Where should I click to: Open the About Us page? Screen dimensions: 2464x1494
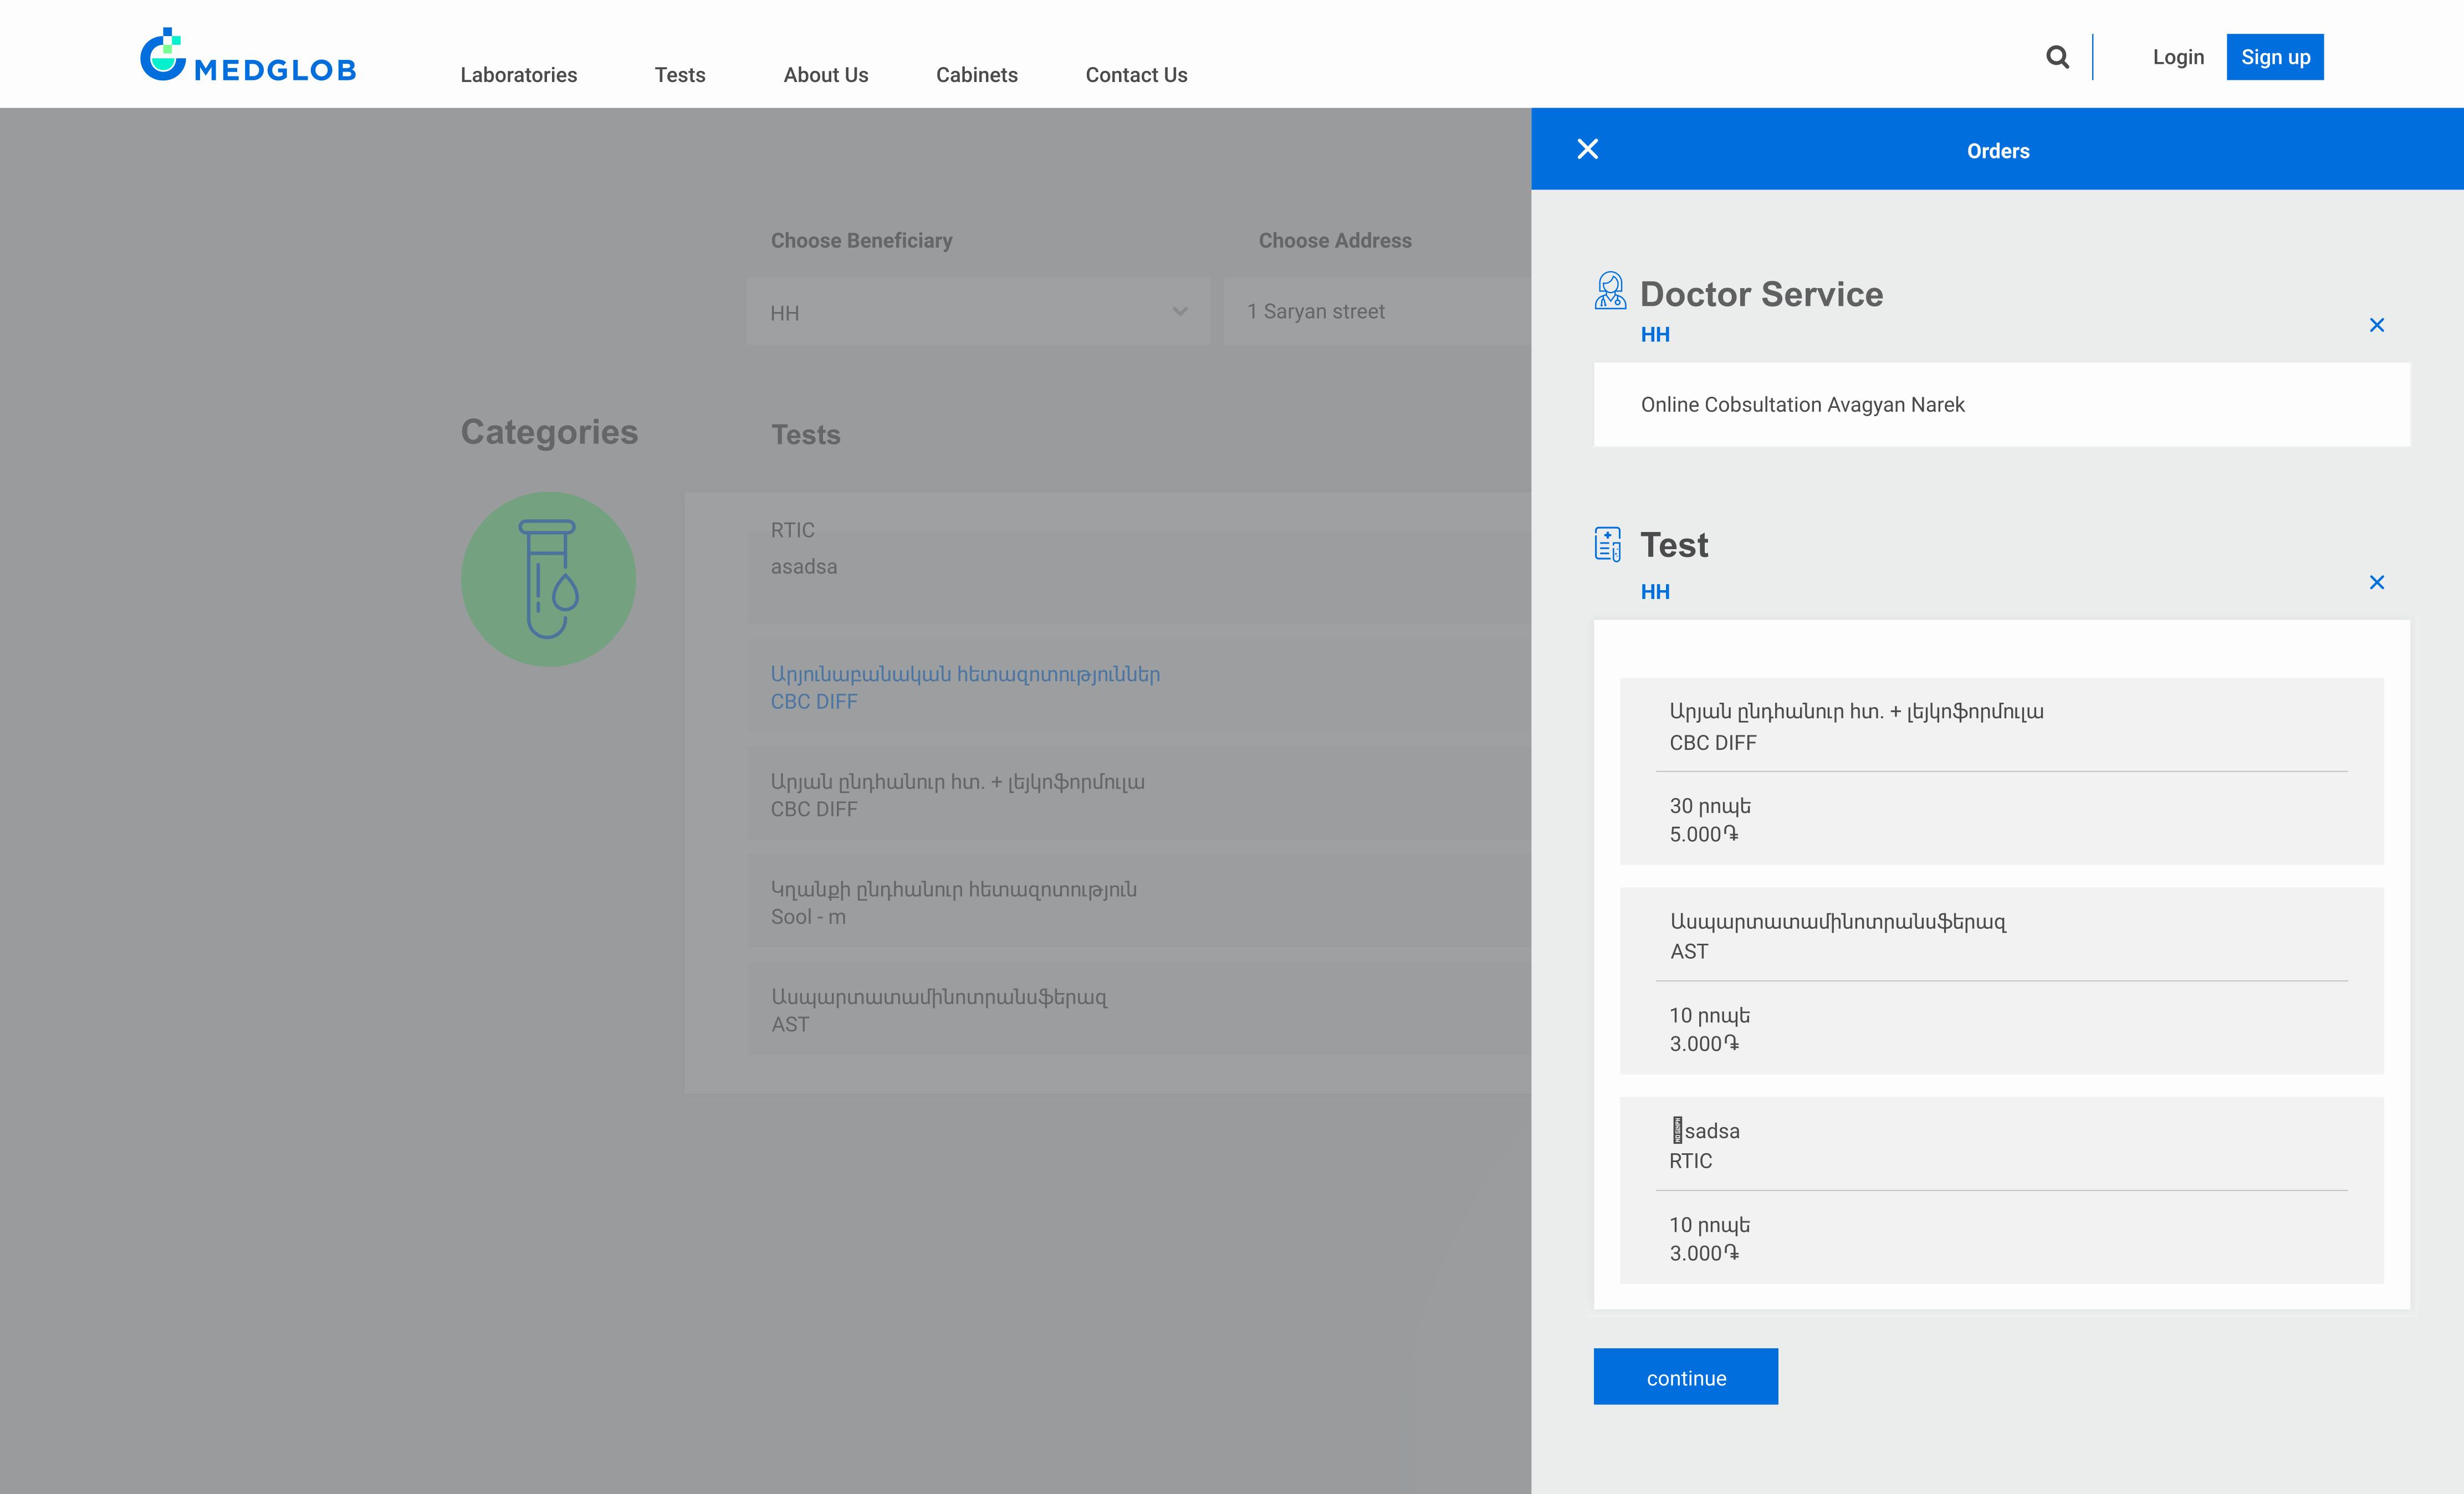click(x=825, y=75)
